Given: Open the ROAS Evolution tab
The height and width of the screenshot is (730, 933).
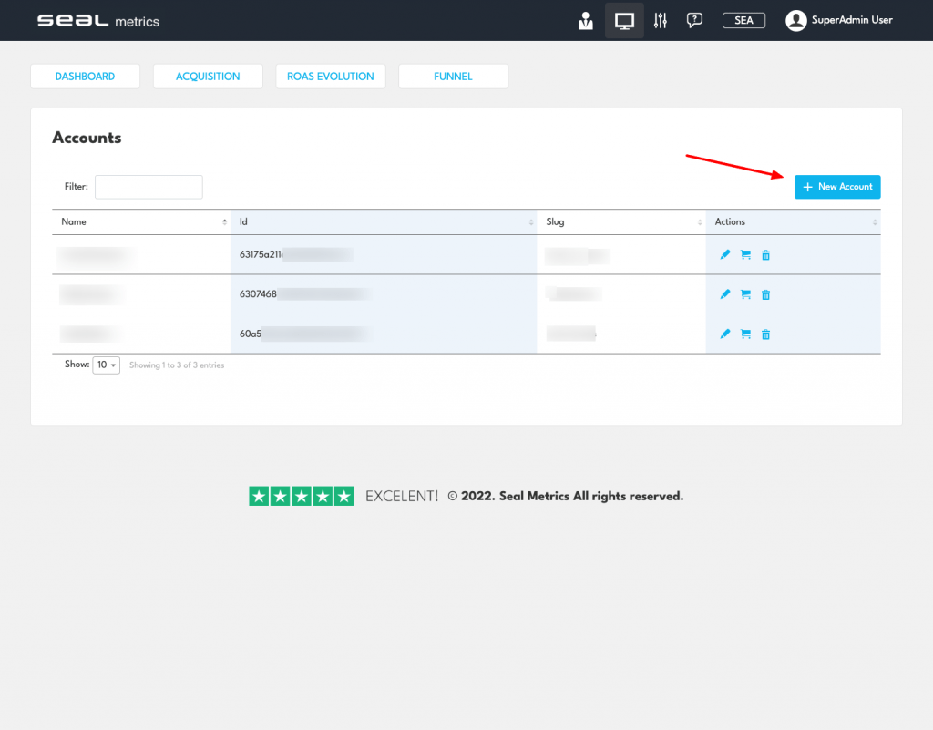Looking at the screenshot, I should coord(331,77).
